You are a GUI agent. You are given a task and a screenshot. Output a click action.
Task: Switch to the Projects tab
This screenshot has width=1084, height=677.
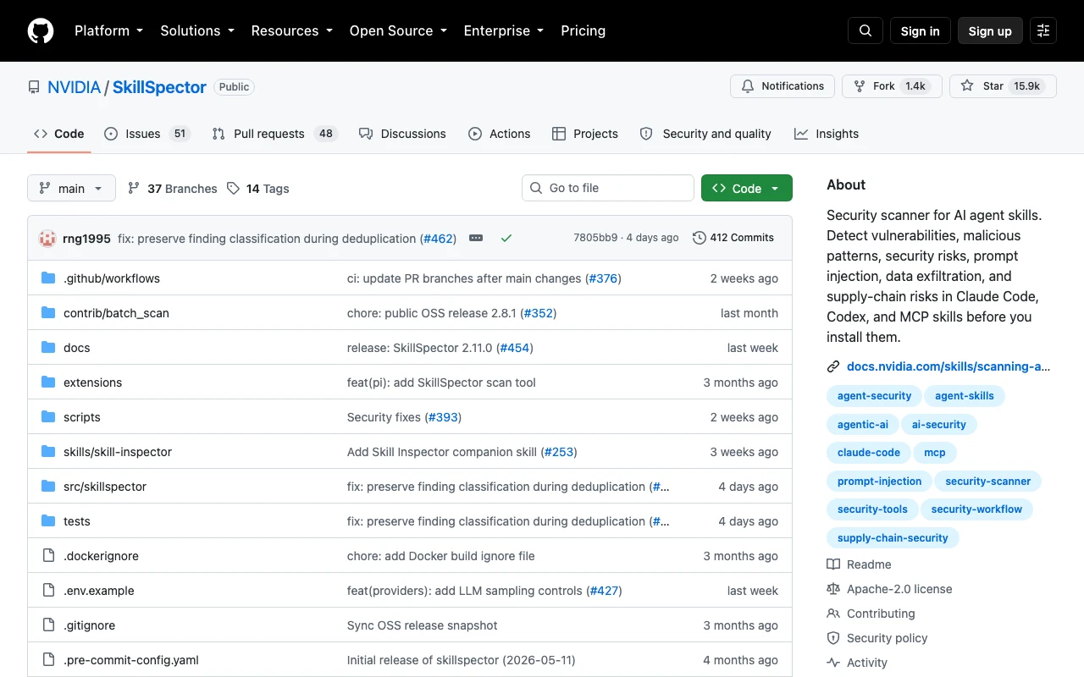click(x=585, y=134)
